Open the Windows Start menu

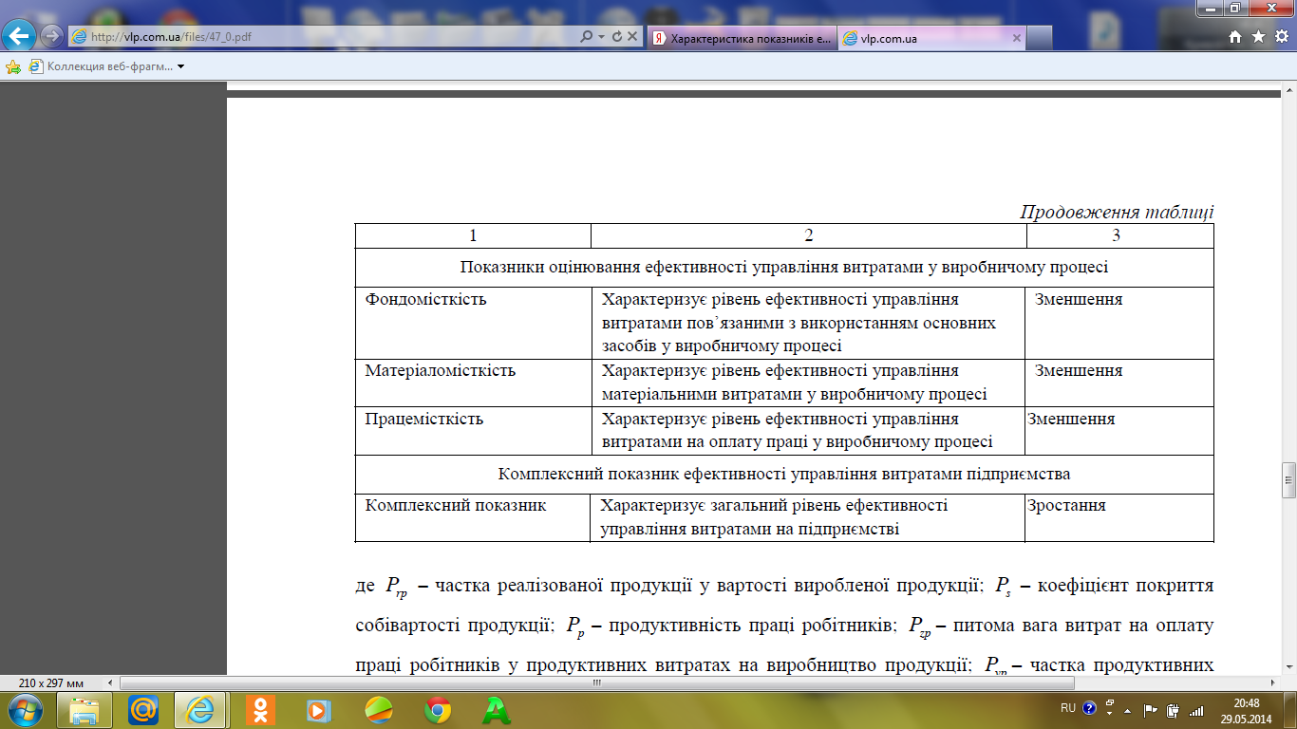[24, 709]
